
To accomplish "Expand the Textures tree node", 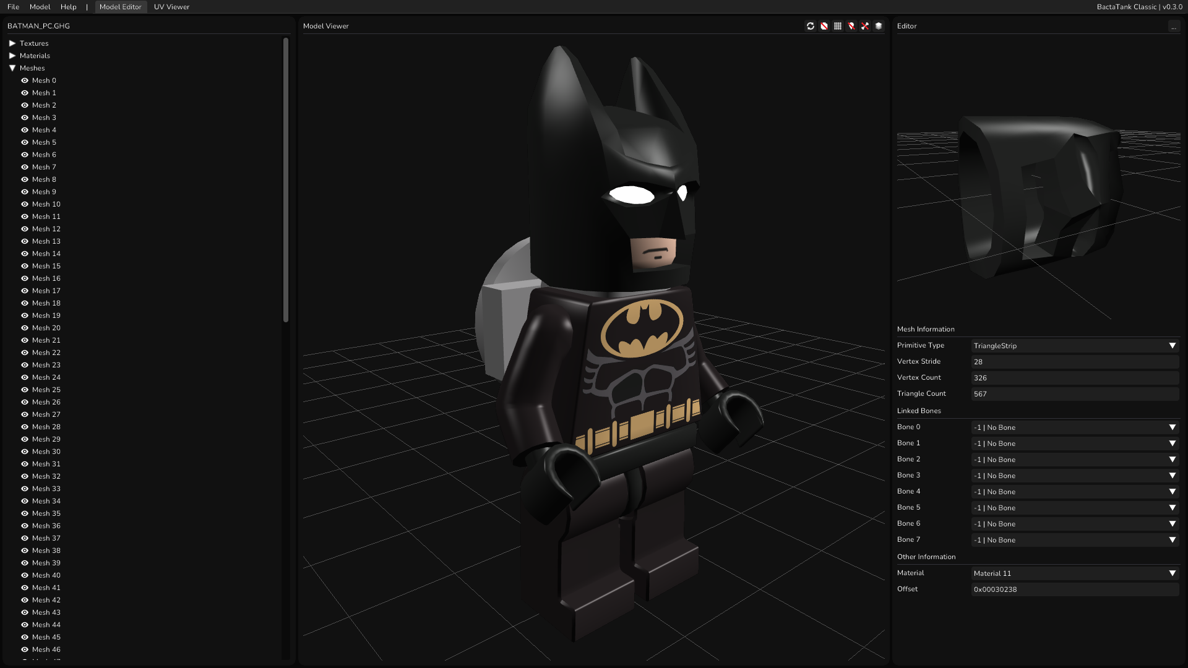I will tap(12, 43).
